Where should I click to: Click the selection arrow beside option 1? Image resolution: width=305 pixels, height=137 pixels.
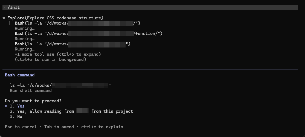click(x=6, y=106)
